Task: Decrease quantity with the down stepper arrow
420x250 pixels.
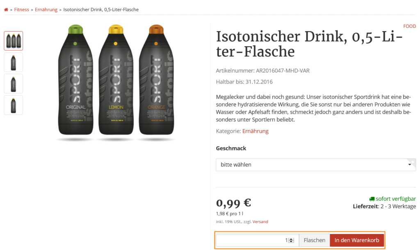Action: coord(291,242)
